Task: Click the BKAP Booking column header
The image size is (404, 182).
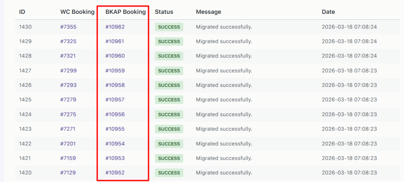Action: [x=125, y=12]
